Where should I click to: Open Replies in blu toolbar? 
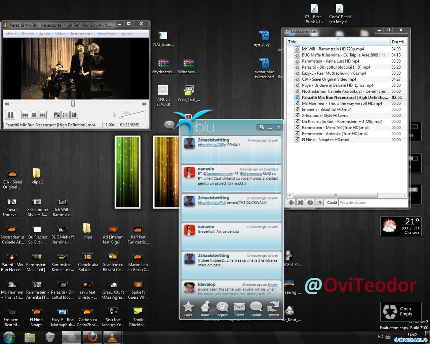coord(222,309)
